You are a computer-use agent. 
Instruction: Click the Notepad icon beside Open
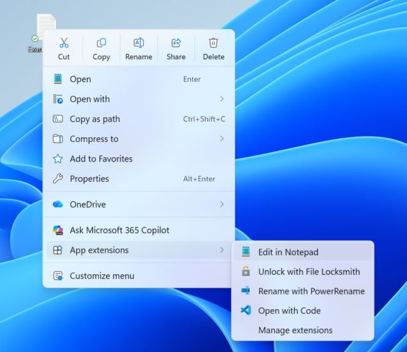(x=58, y=79)
